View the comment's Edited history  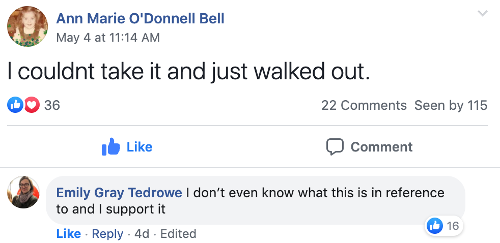178,233
